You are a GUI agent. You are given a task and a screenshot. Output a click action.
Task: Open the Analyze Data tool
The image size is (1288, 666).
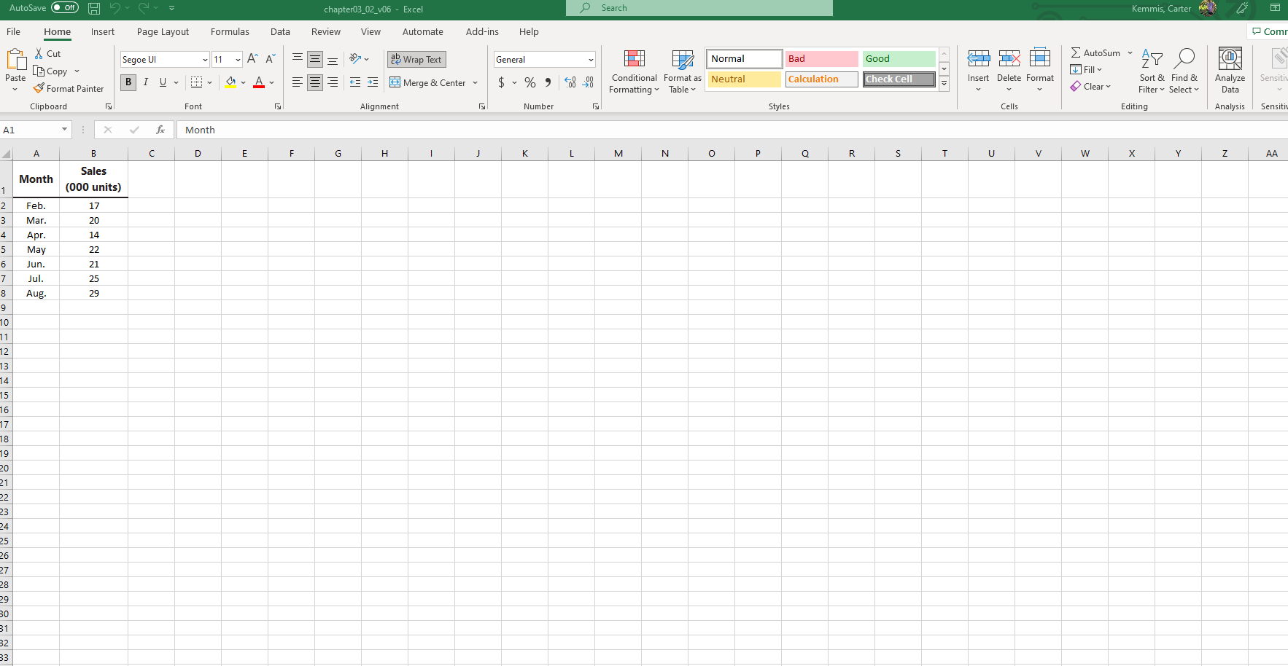(x=1230, y=71)
